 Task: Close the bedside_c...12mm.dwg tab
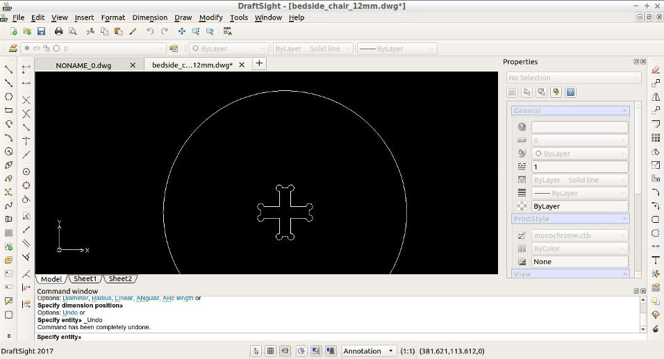coord(242,65)
